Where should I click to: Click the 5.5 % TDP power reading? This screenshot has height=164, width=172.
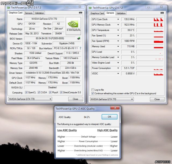click(x=128, y=68)
